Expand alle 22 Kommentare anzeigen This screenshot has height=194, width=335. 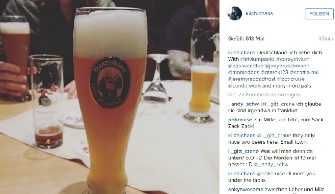coord(264,95)
